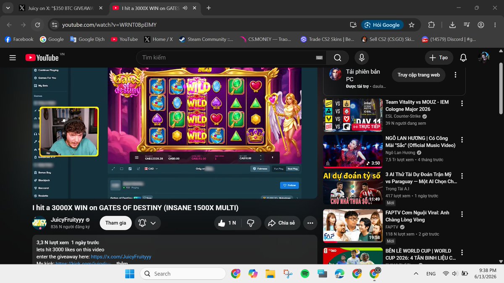Play the NGÔ LAN HƯƠNG music video thumbnail
The image size is (504, 283).
(353, 151)
